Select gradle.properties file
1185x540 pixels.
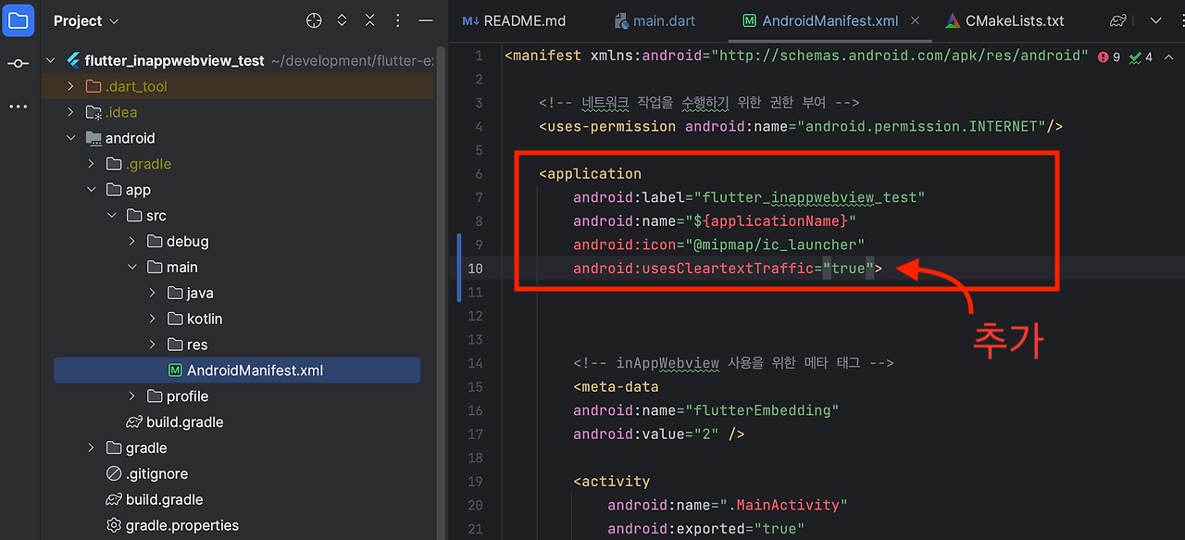pos(172,526)
